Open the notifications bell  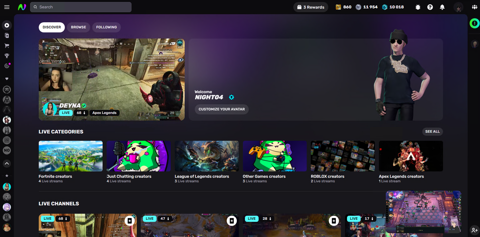click(x=442, y=7)
